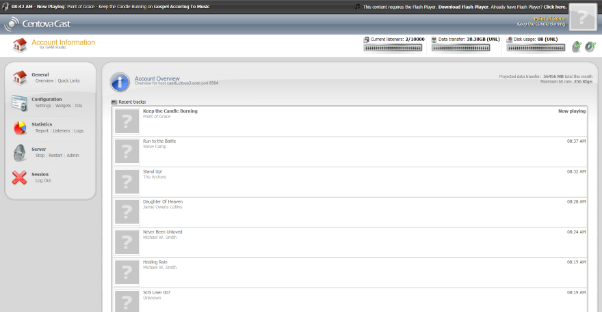Click cover art for Daughter Of Heaven
602x312 pixels.
(127, 212)
